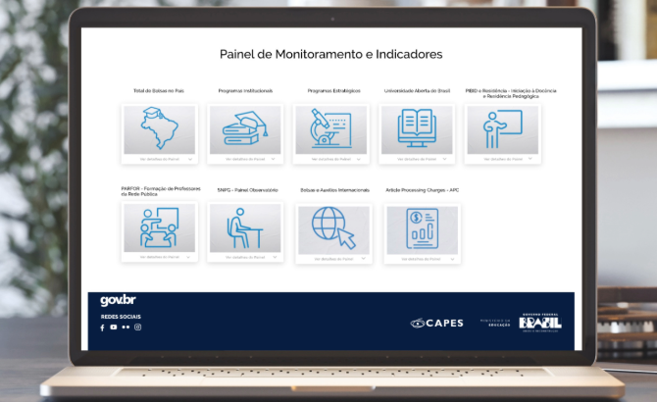The width and height of the screenshot is (657, 402).
Task: Select the SNPG student at desk icon
Action: (244, 227)
